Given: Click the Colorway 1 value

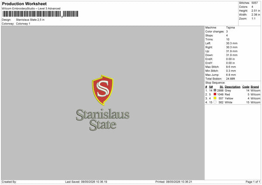Looking at the screenshot, I should click(23, 24).
